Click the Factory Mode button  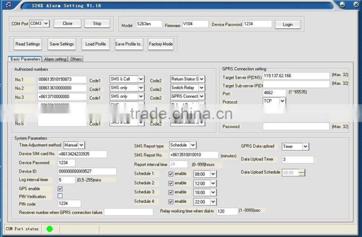[x=161, y=44]
